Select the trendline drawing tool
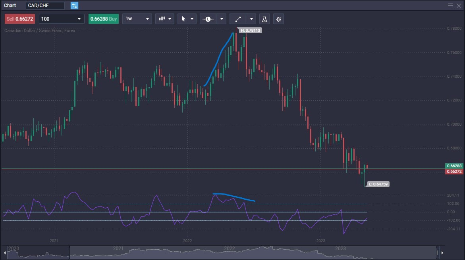Screen dimensions: 465x260 click(x=238, y=19)
